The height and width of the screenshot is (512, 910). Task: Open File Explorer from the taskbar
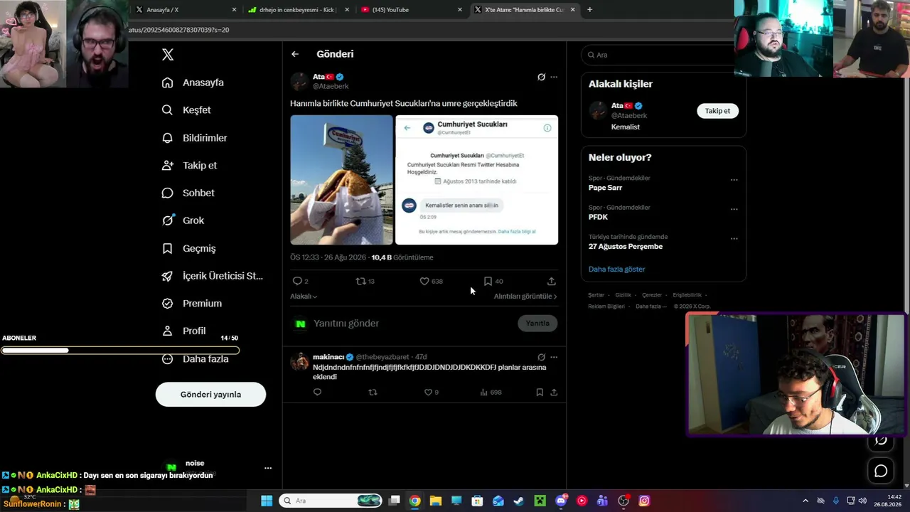(x=435, y=501)
